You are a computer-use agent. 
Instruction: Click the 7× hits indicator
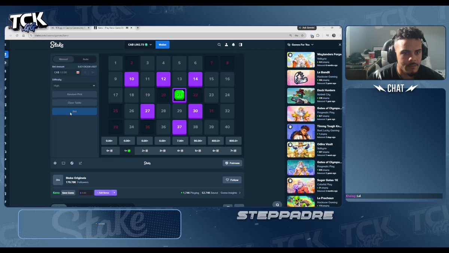234,151
